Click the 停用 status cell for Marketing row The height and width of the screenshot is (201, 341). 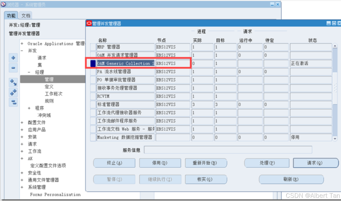(311, 137)
